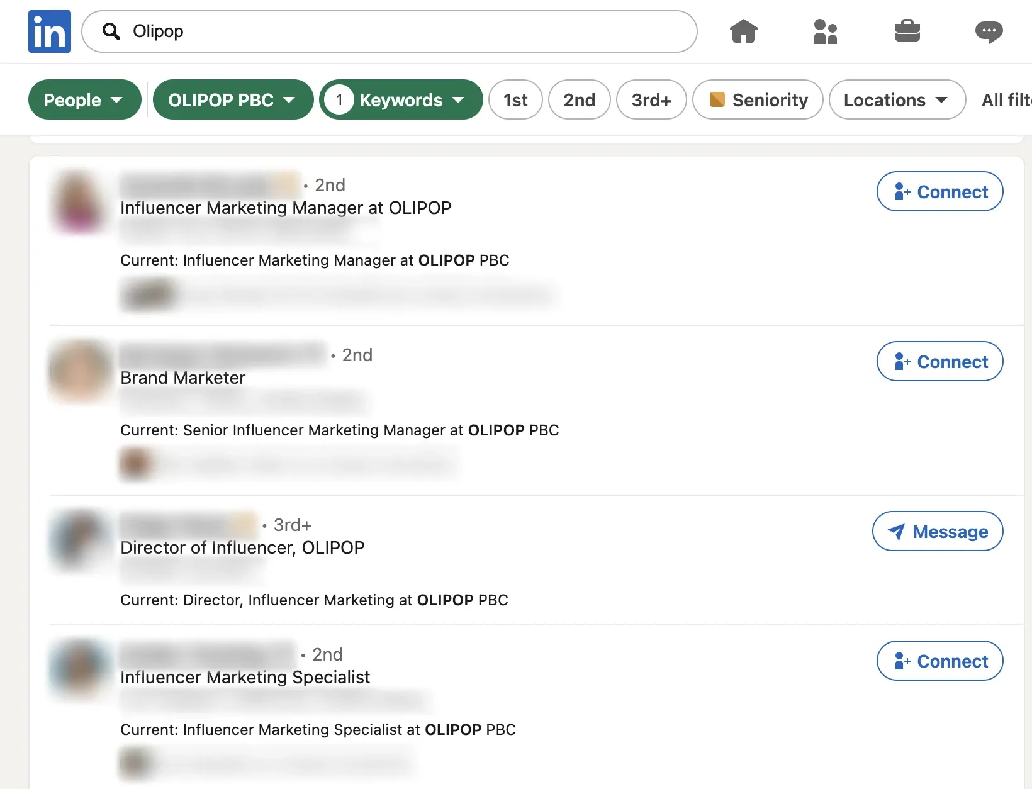The width and height of the screenshot is (1032, 789).
Task: Connect with the Influencer Marketing Manager
Action: coord(939,191)
